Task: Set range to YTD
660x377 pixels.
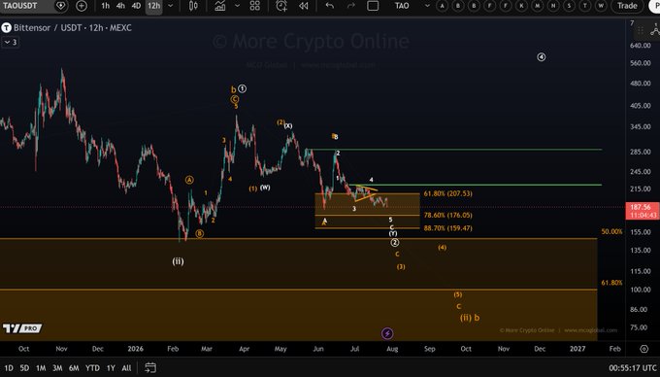Action: pyautogui.click(x=92, y=367)
